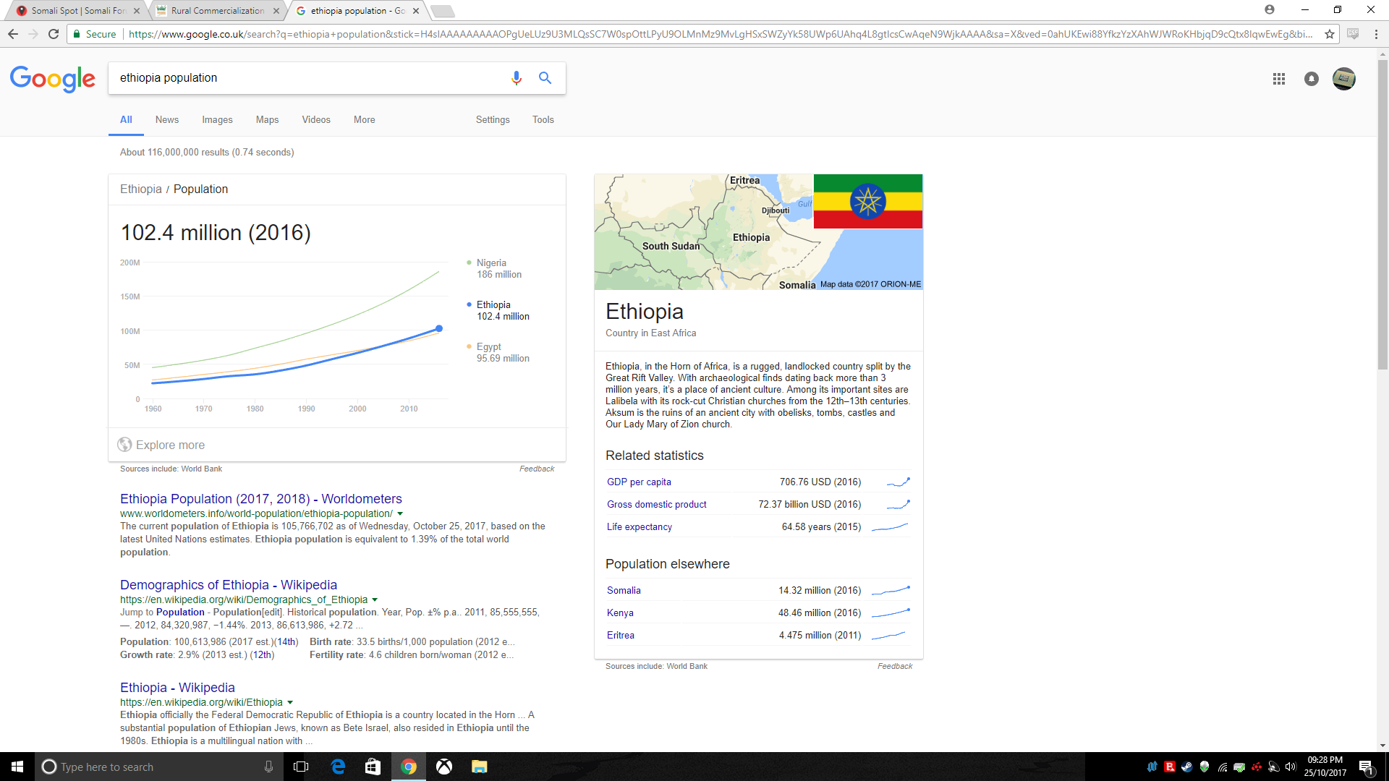Click the browser address bar URL
Screen dimensions: 1389x781
pos(720,34)
